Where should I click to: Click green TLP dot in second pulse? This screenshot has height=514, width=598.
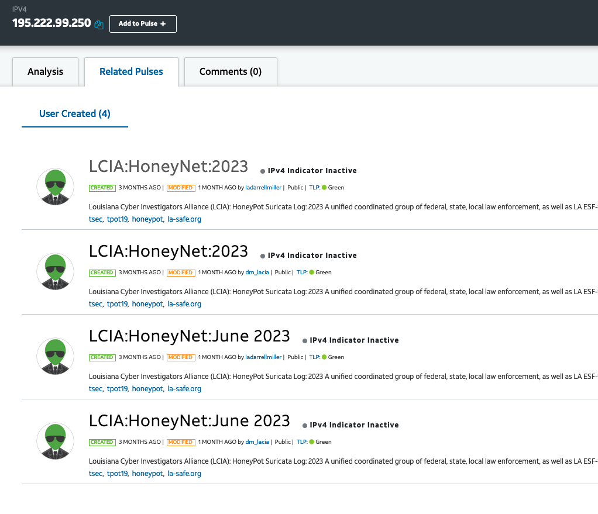coord(312,272)
